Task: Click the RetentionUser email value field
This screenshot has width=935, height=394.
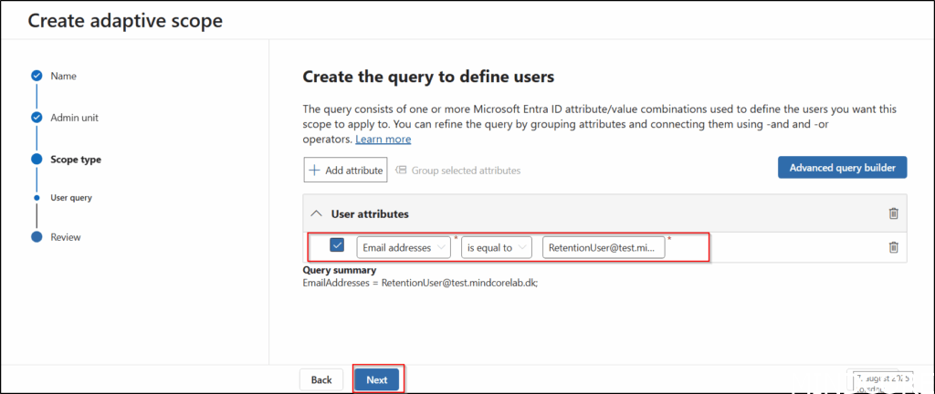Action: (x=603, y=246)
